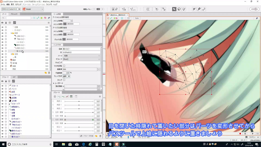Check the マスクを反転 checkbox
The width and height of the screenshot is (261, 147).
[x=64, y=66]
